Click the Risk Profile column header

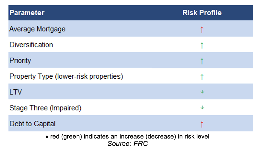pyautogui.click(x=202, y=13)
